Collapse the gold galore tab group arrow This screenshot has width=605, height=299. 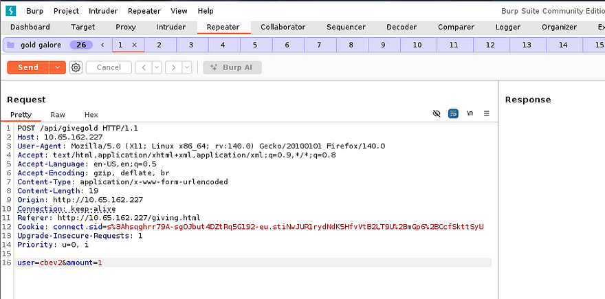102,45
